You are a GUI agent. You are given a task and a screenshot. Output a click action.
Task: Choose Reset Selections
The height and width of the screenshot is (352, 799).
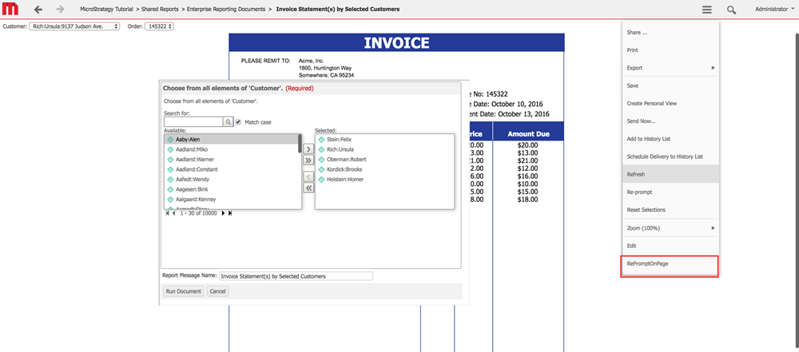[670, 210]
